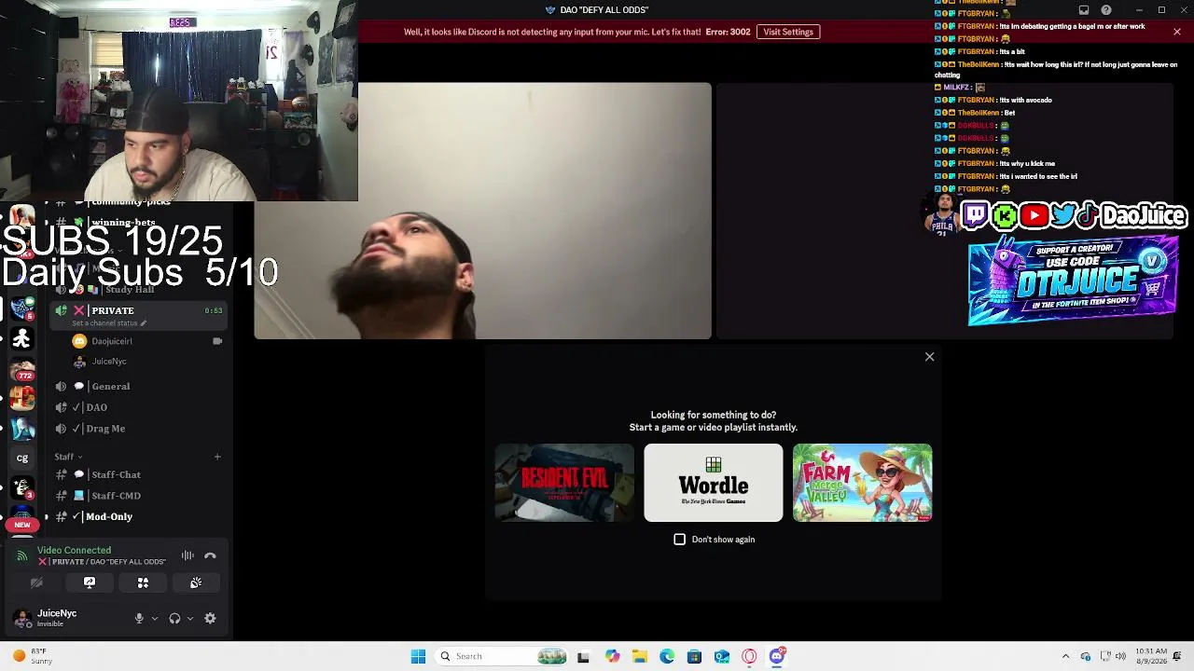Open Outlook from the taskbar
The image size is (1194, 671).
(722, 656)
